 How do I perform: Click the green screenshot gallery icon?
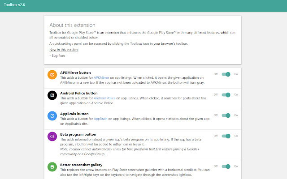(52, 166)
